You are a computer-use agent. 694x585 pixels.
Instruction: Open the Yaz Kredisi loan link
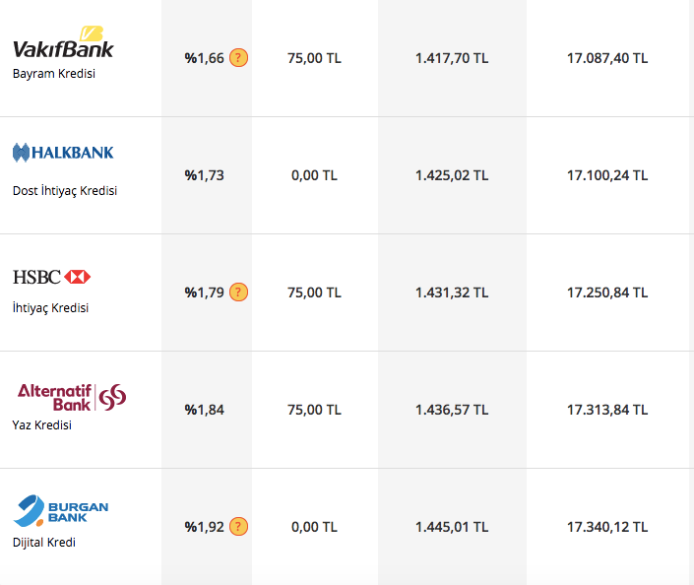[42, 425]
